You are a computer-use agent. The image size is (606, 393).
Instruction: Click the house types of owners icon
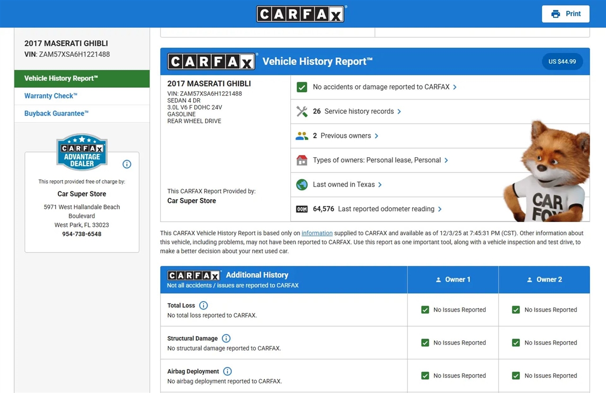pyautogui.click(x=302, y=160)
